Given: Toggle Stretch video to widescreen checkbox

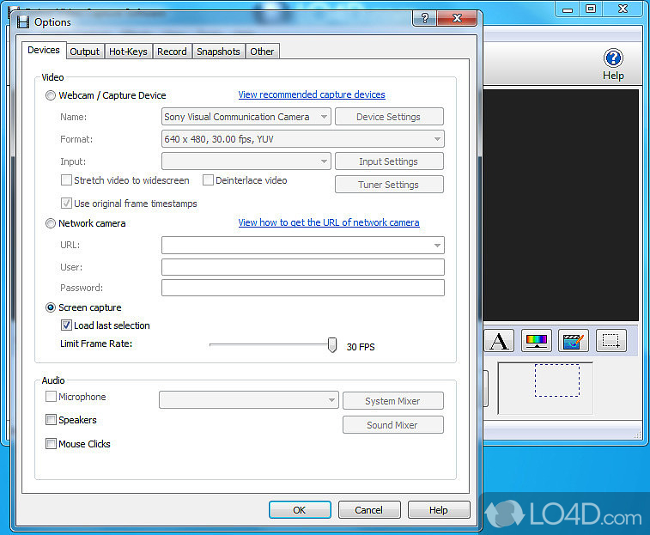Looking at the screenshot, I should coord(66,180).
